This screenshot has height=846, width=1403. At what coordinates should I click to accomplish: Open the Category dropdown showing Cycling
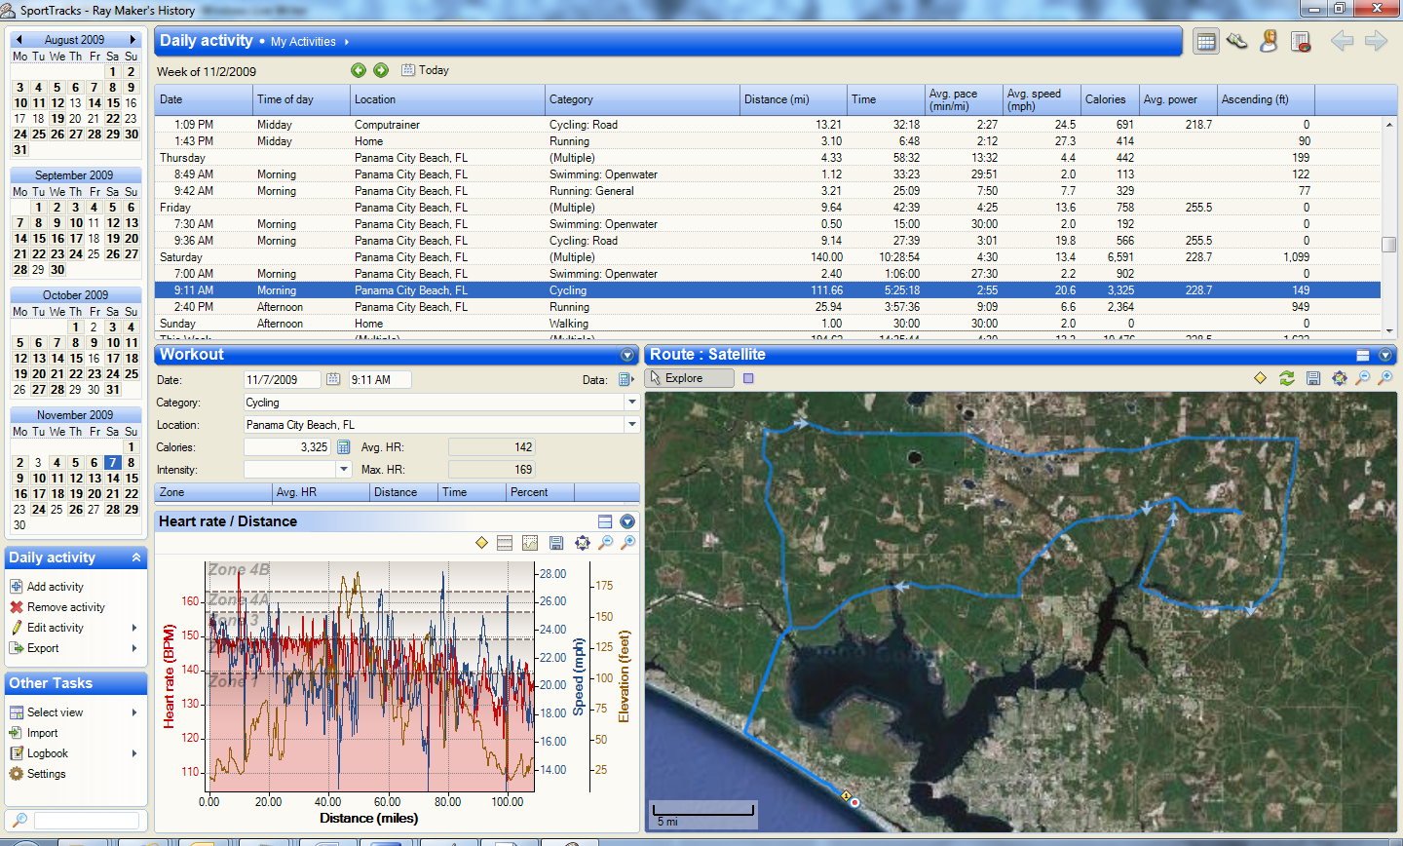coord(631,403)
